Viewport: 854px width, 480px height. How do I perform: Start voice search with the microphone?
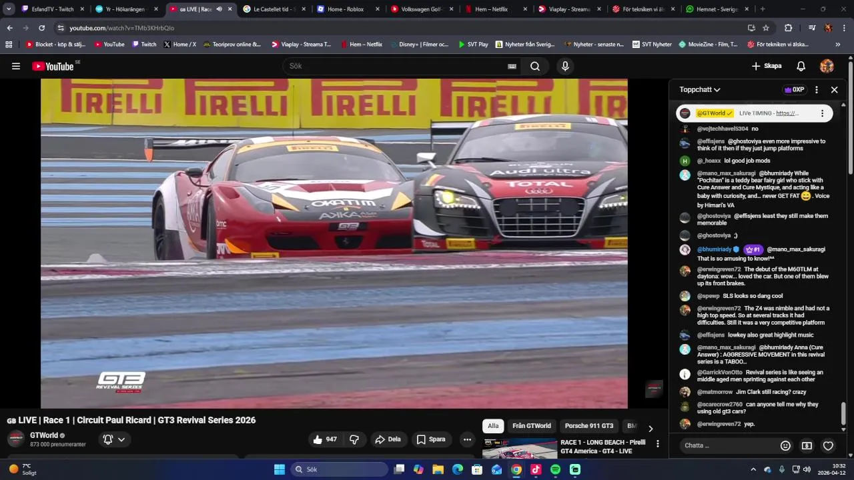pyautogui.click(x=565, y=66)
